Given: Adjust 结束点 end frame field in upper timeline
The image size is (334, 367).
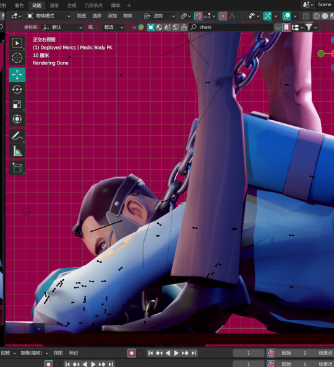Looking at the screenshot, I should tap(323, 353).
